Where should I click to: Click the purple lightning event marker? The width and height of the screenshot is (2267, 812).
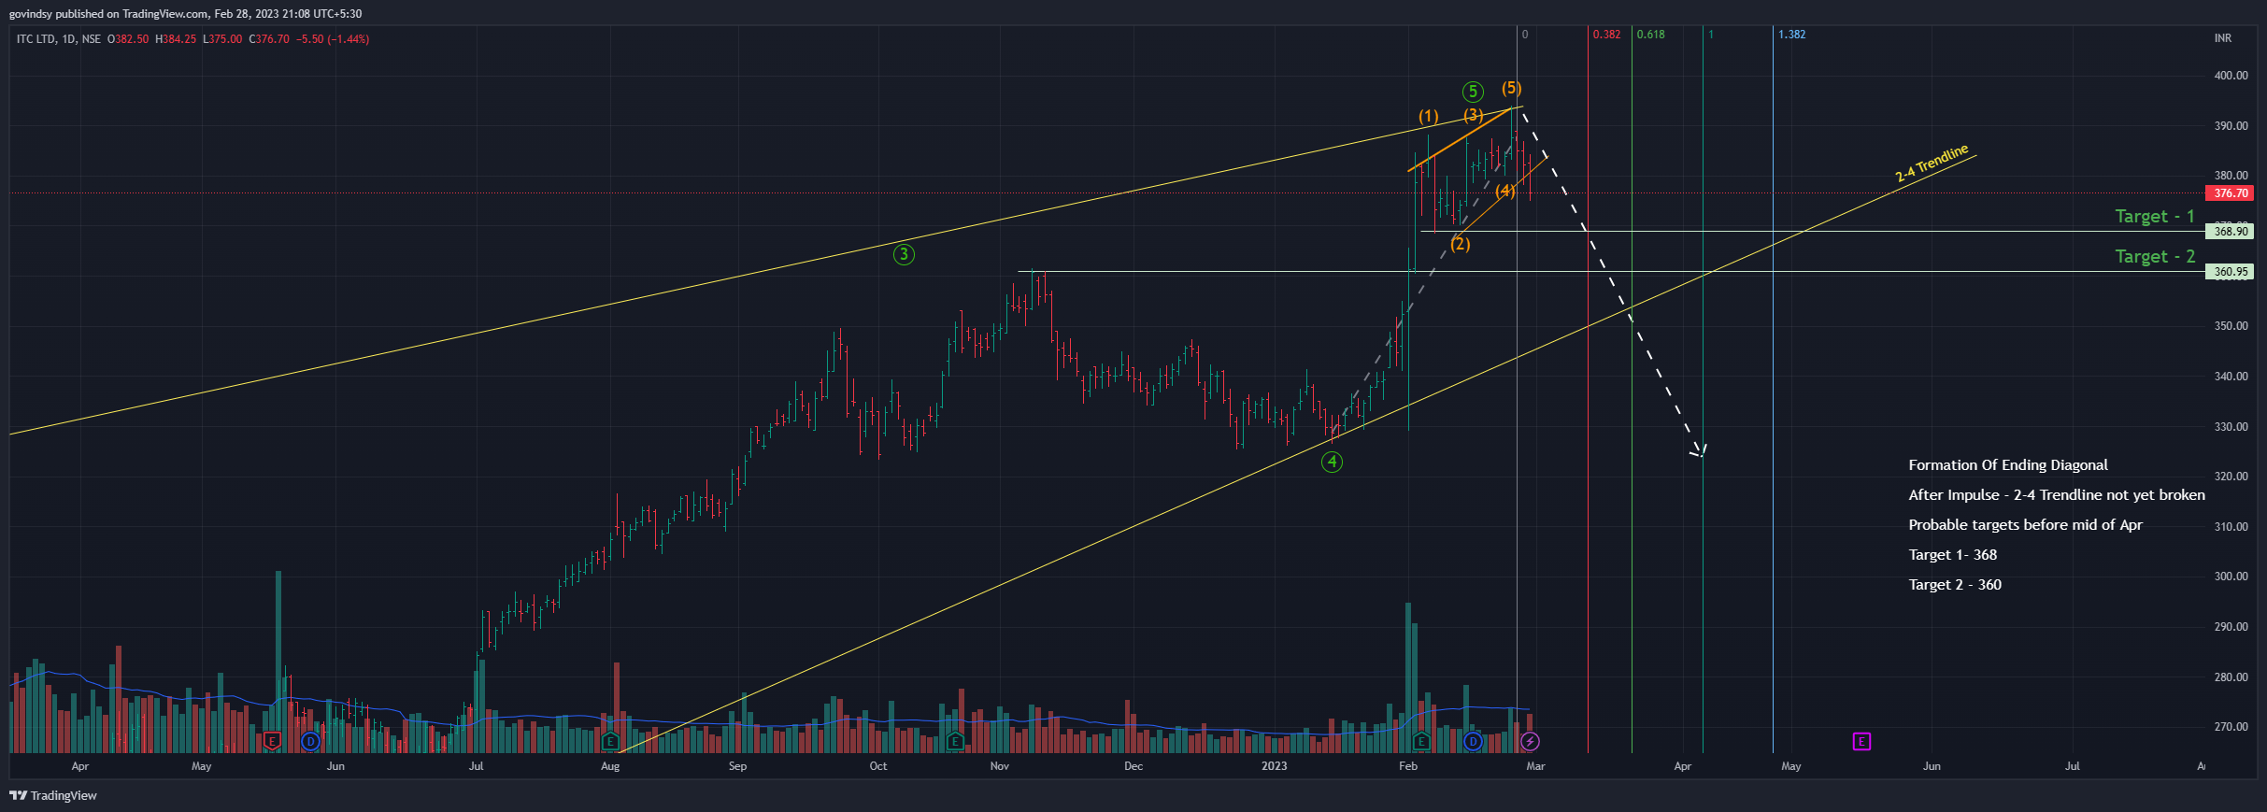point(1530,741)
